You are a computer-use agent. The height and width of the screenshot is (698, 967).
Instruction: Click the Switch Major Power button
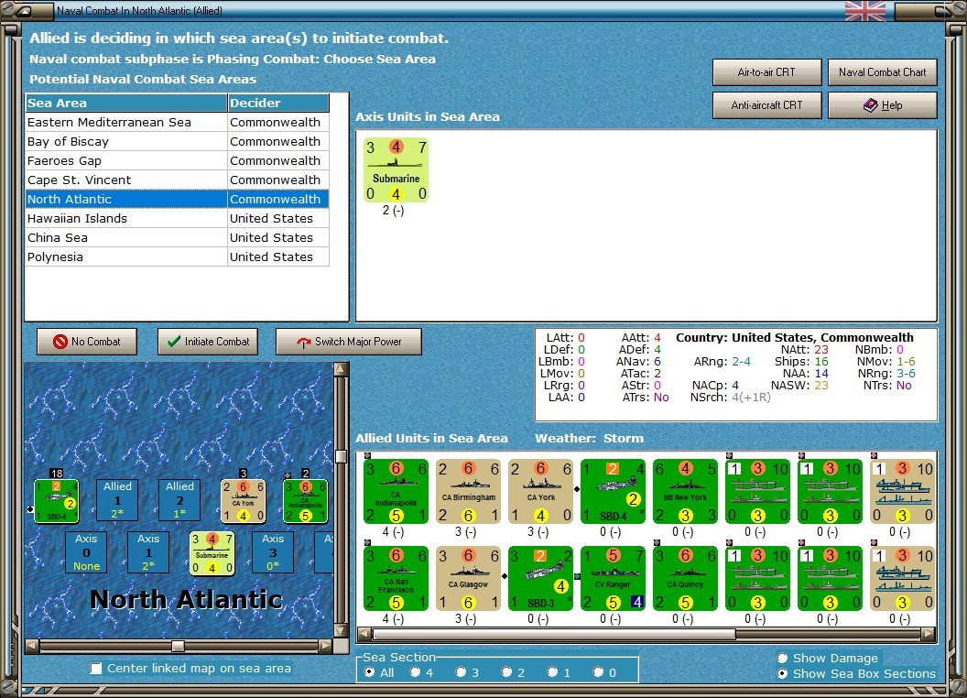349,342
